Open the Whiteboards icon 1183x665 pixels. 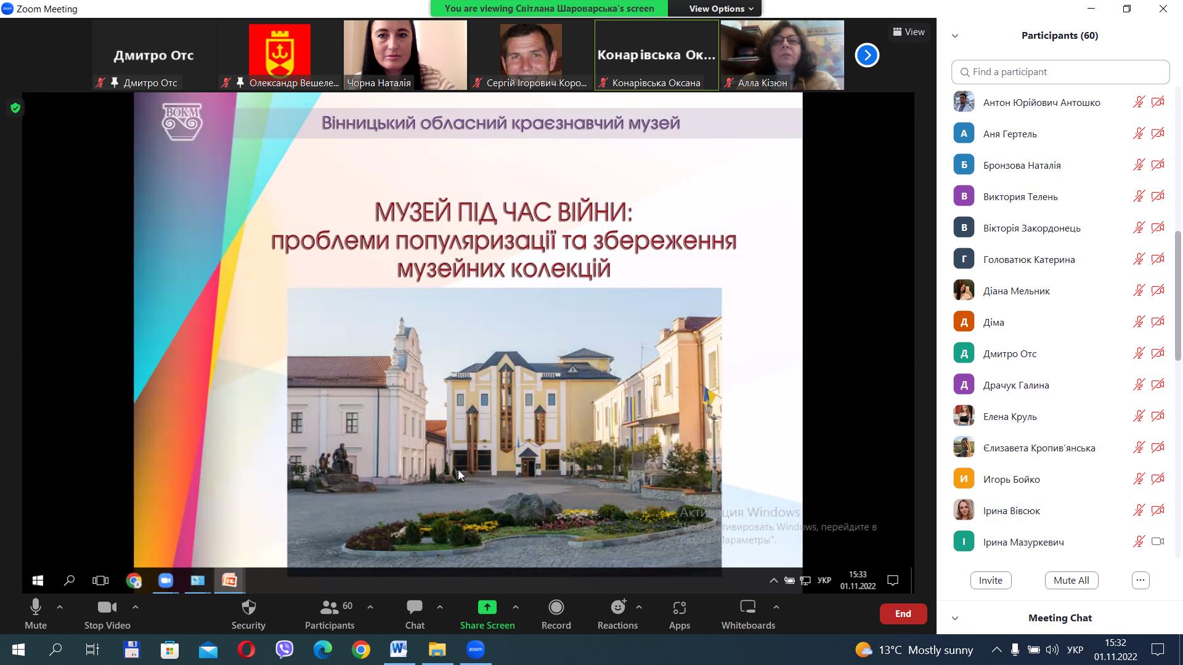coord(747,608)
